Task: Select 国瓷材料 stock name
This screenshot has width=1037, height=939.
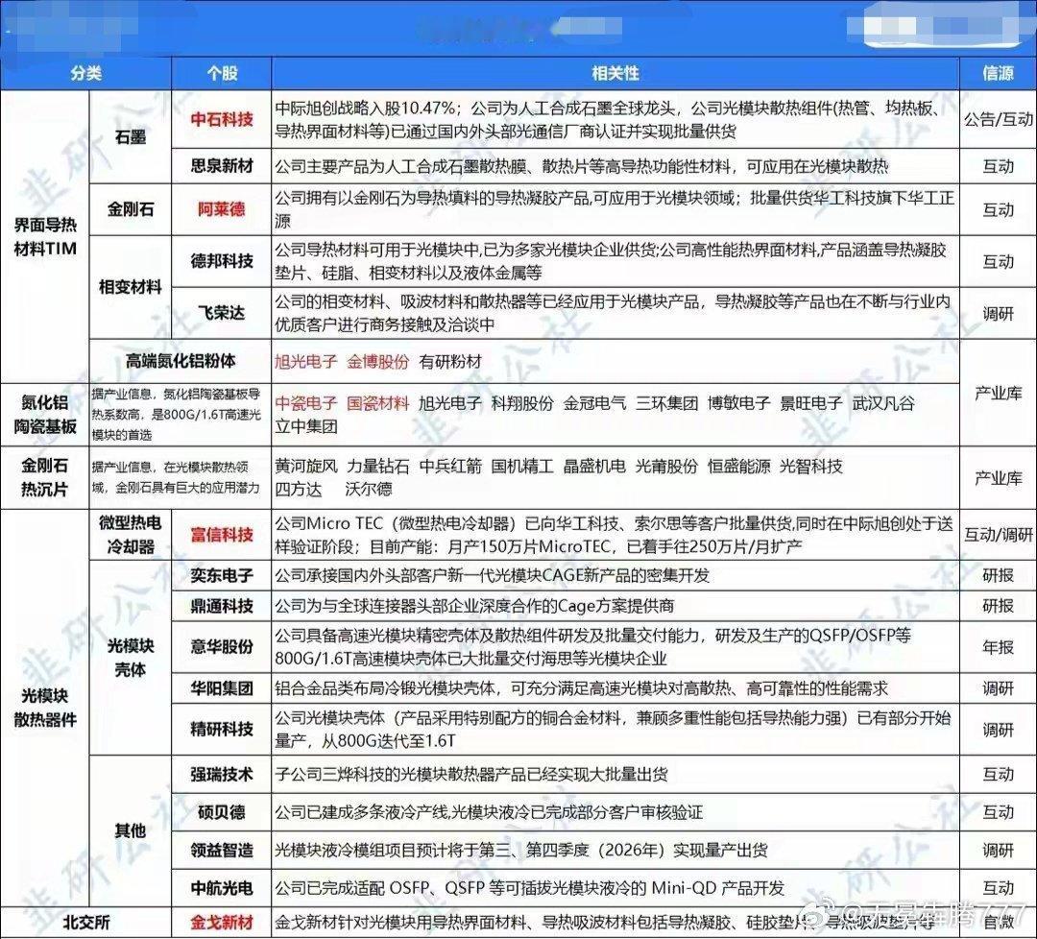Action: click(378, 403)
